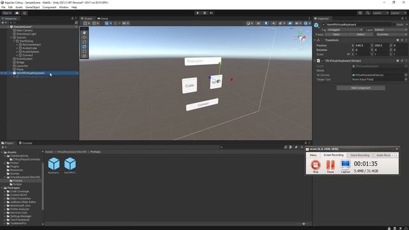This screenshot has height=230, width=409.
Task: Toggle hidden-objects visibility in the scene toolbar
Action: [x=289, y=23]
